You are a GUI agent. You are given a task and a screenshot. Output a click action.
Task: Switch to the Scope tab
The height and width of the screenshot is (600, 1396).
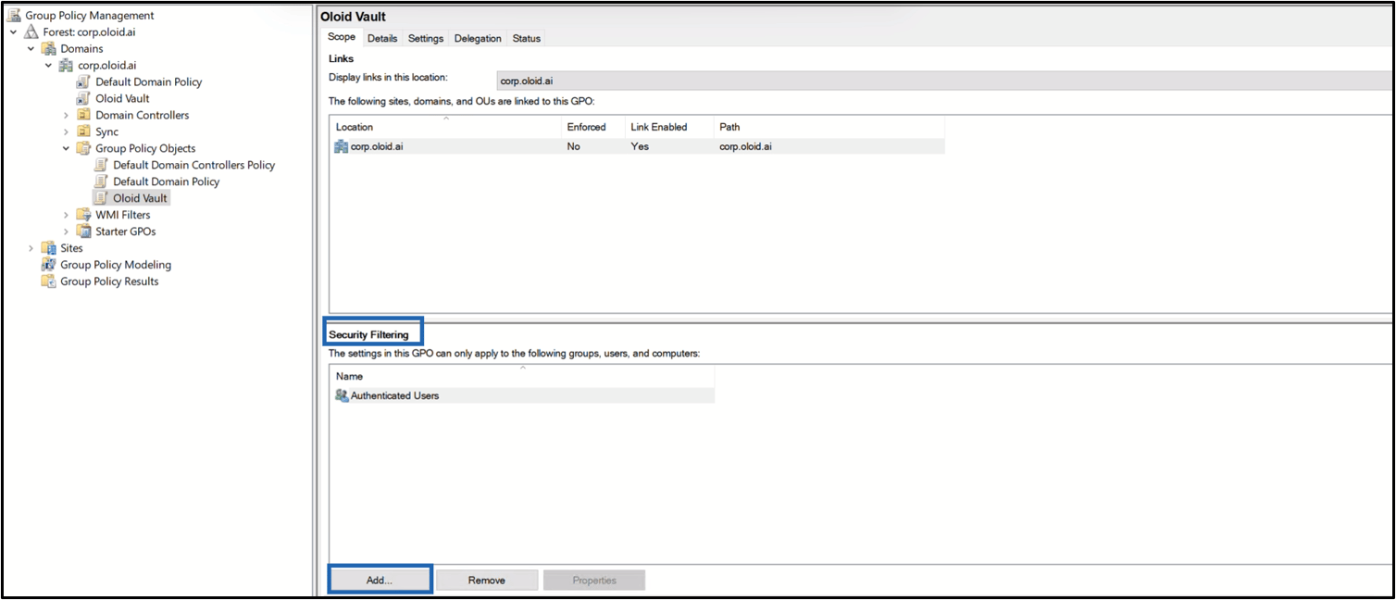(342, 37)
